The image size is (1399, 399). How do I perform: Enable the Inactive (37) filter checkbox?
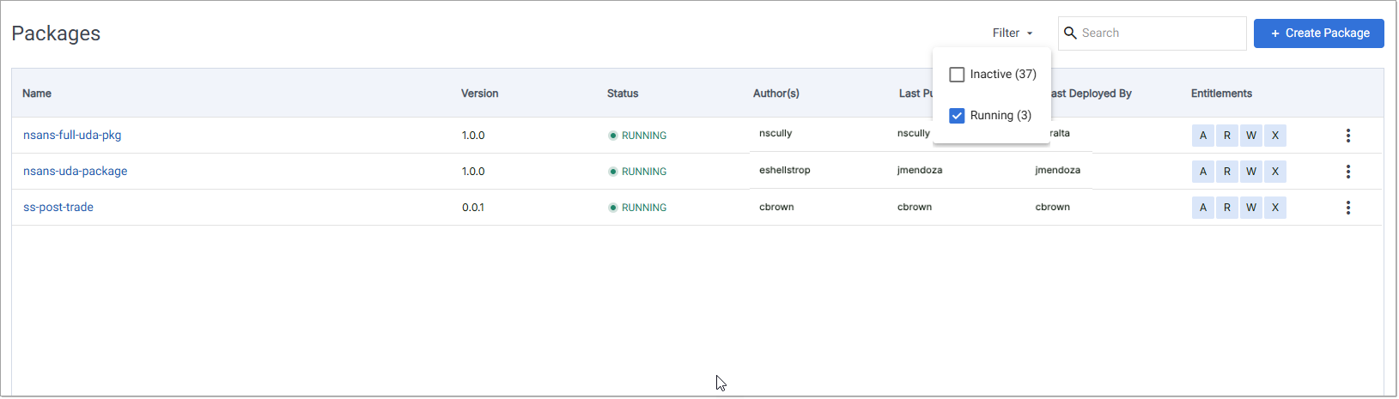957,75
